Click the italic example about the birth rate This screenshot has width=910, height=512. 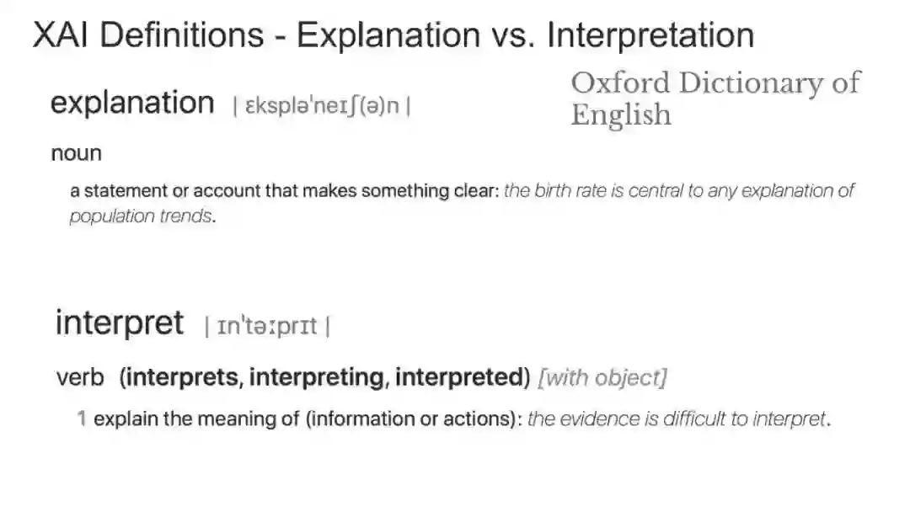[x=679, y=191]
